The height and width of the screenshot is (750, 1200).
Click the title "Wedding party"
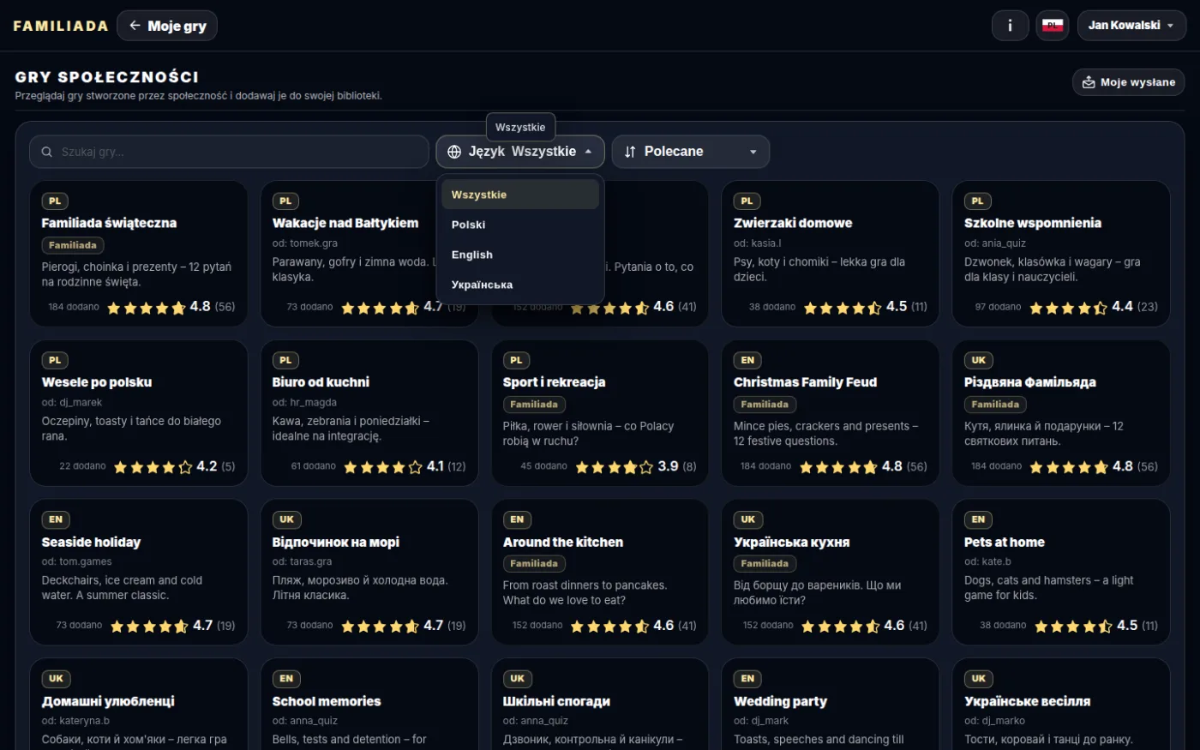780,701
